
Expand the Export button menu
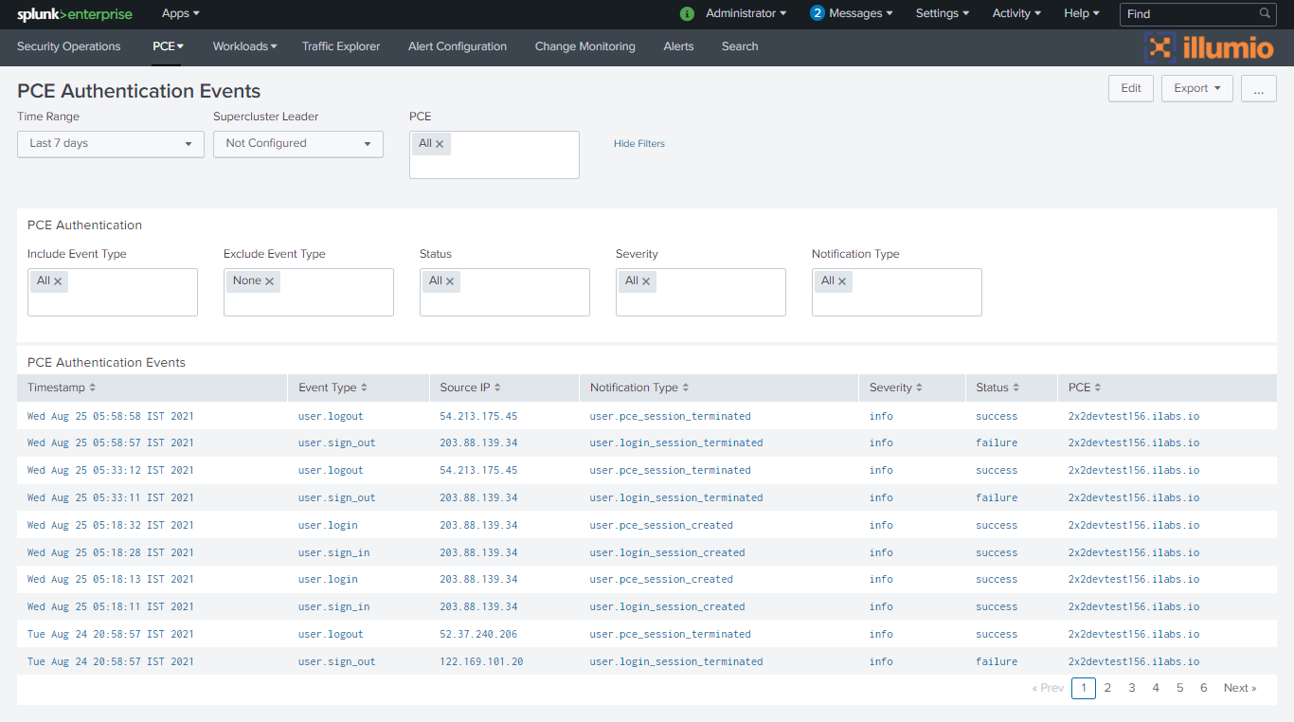1197,88
